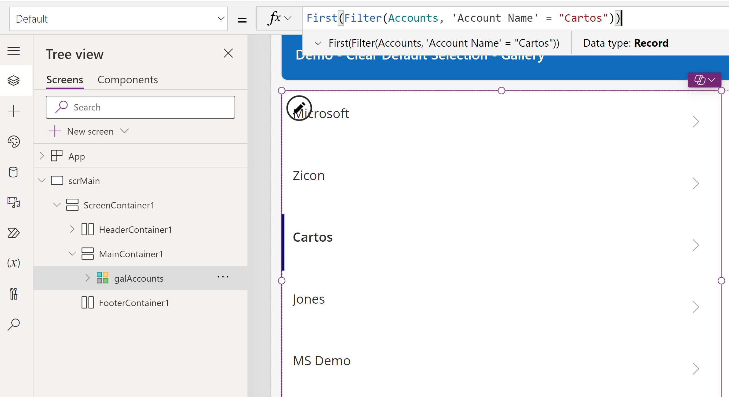Open the Data pane
The width and height of the screenshot is (729, 397).
[13, 172]
